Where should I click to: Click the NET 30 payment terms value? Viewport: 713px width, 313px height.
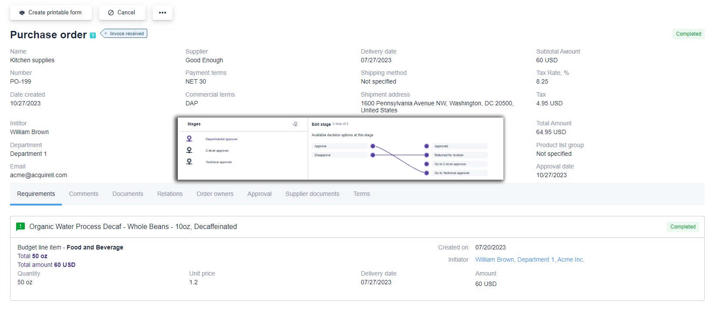click(x=196, y=82)
